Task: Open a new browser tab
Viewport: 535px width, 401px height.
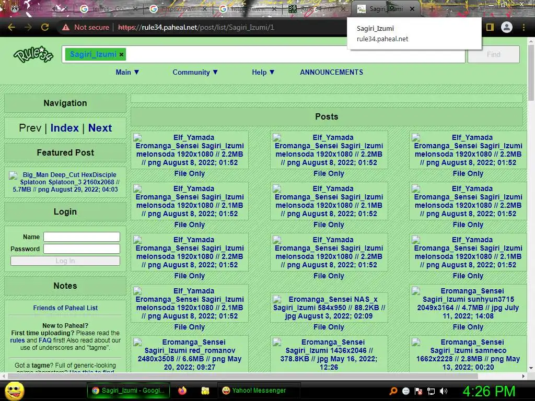Action: coord(432,8)
